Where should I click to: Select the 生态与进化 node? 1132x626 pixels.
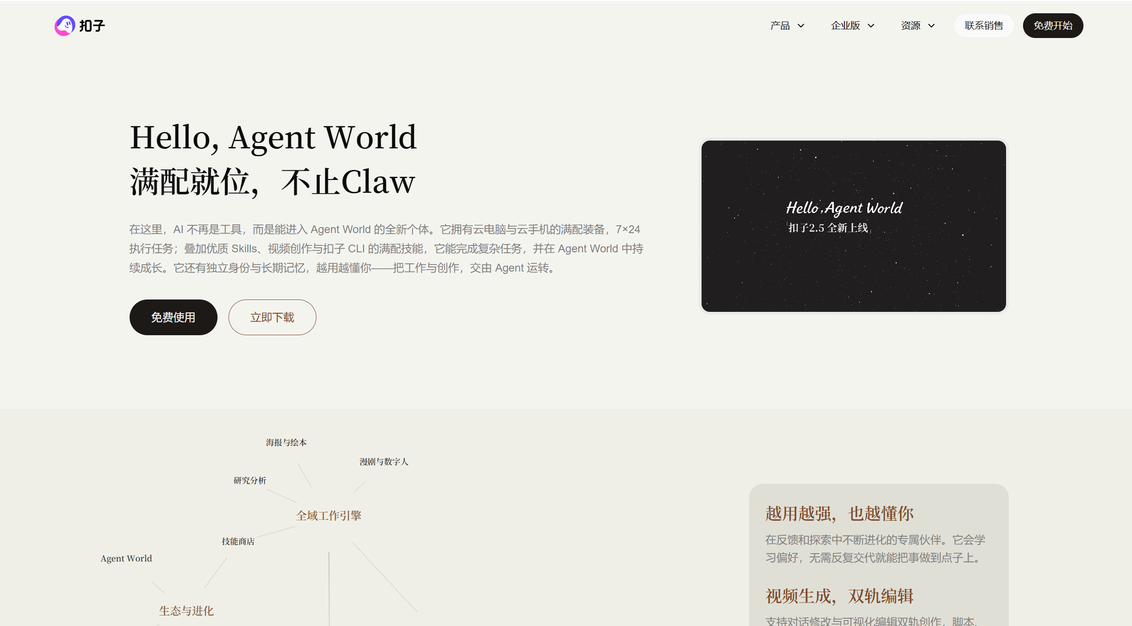coord(186,611)
